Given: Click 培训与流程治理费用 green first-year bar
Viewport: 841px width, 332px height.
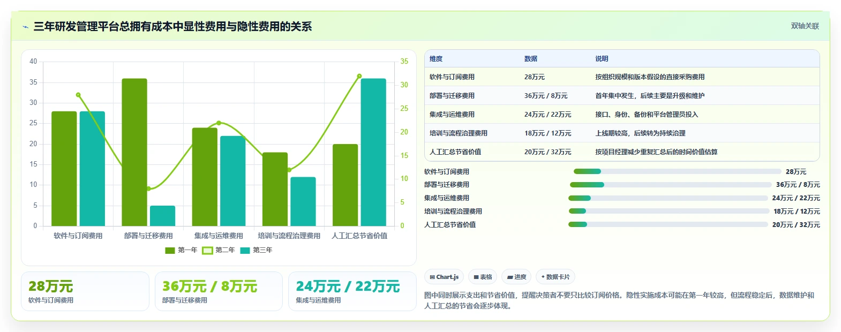Looking at the screenshot, I should tap(275, 189).
